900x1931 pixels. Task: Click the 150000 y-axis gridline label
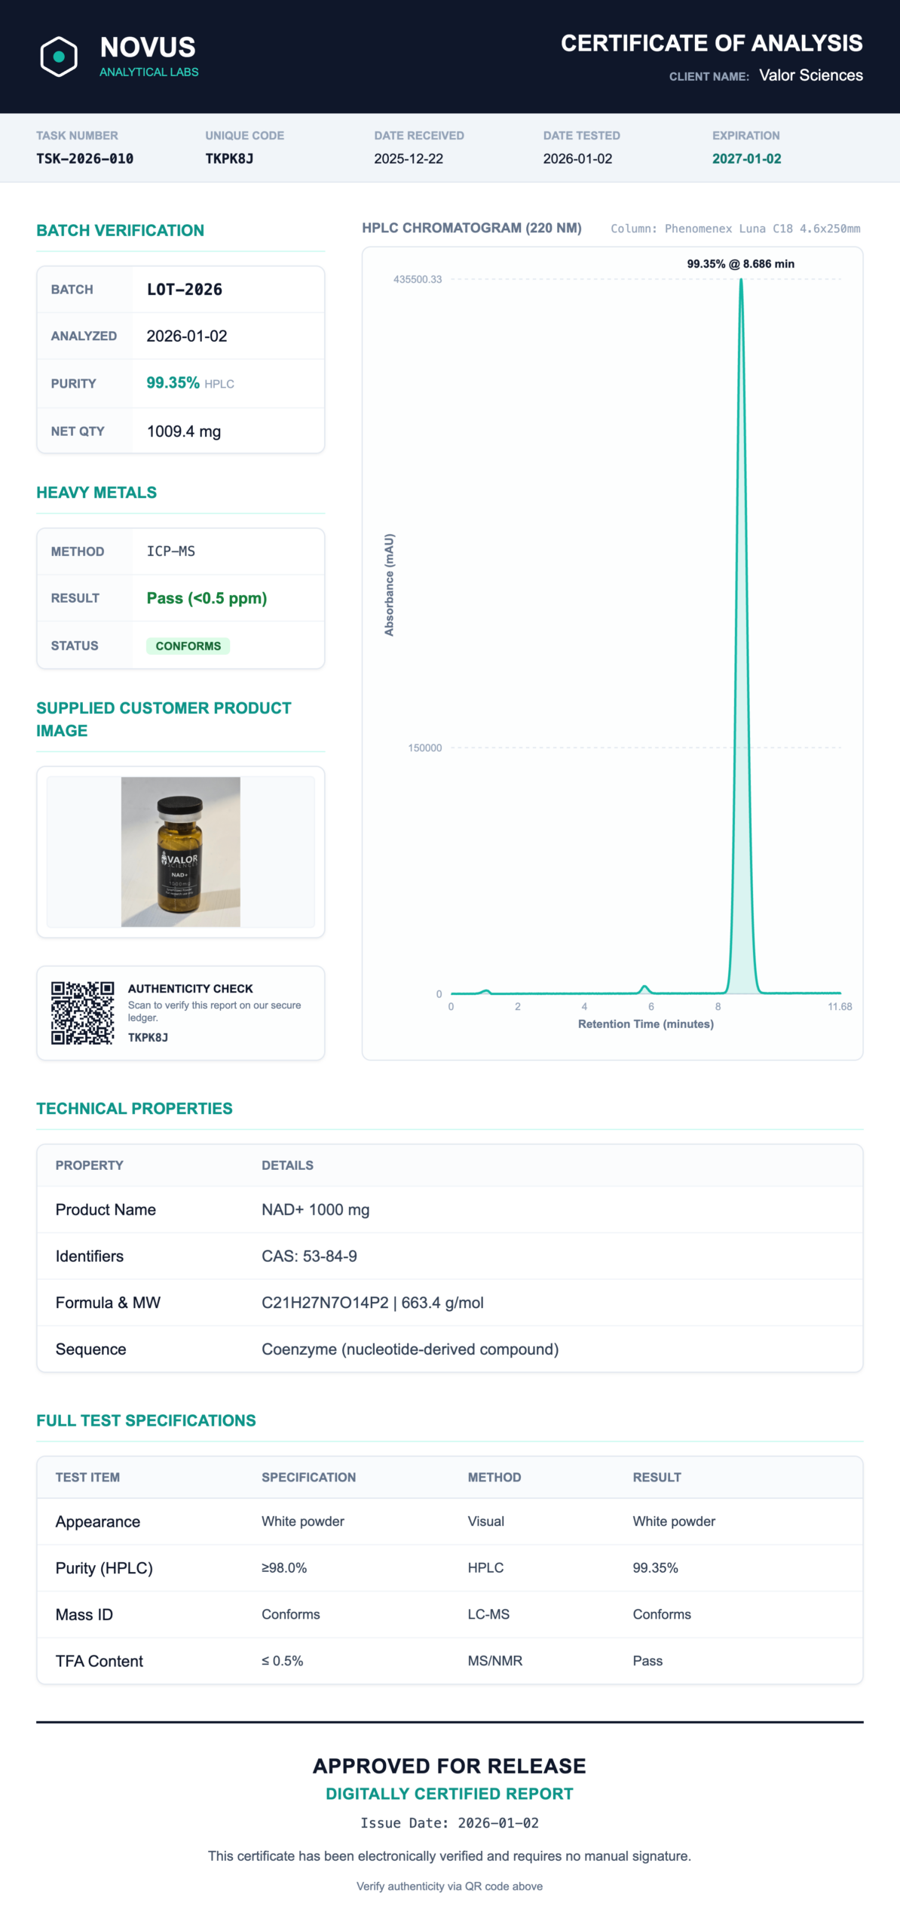click(425, 748)
